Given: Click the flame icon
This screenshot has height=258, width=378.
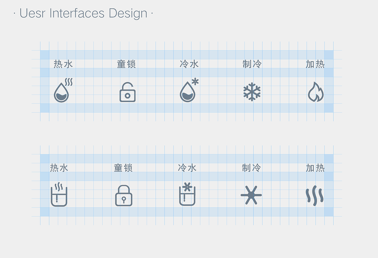Looking at the screenshot, I should pos(316,92).
